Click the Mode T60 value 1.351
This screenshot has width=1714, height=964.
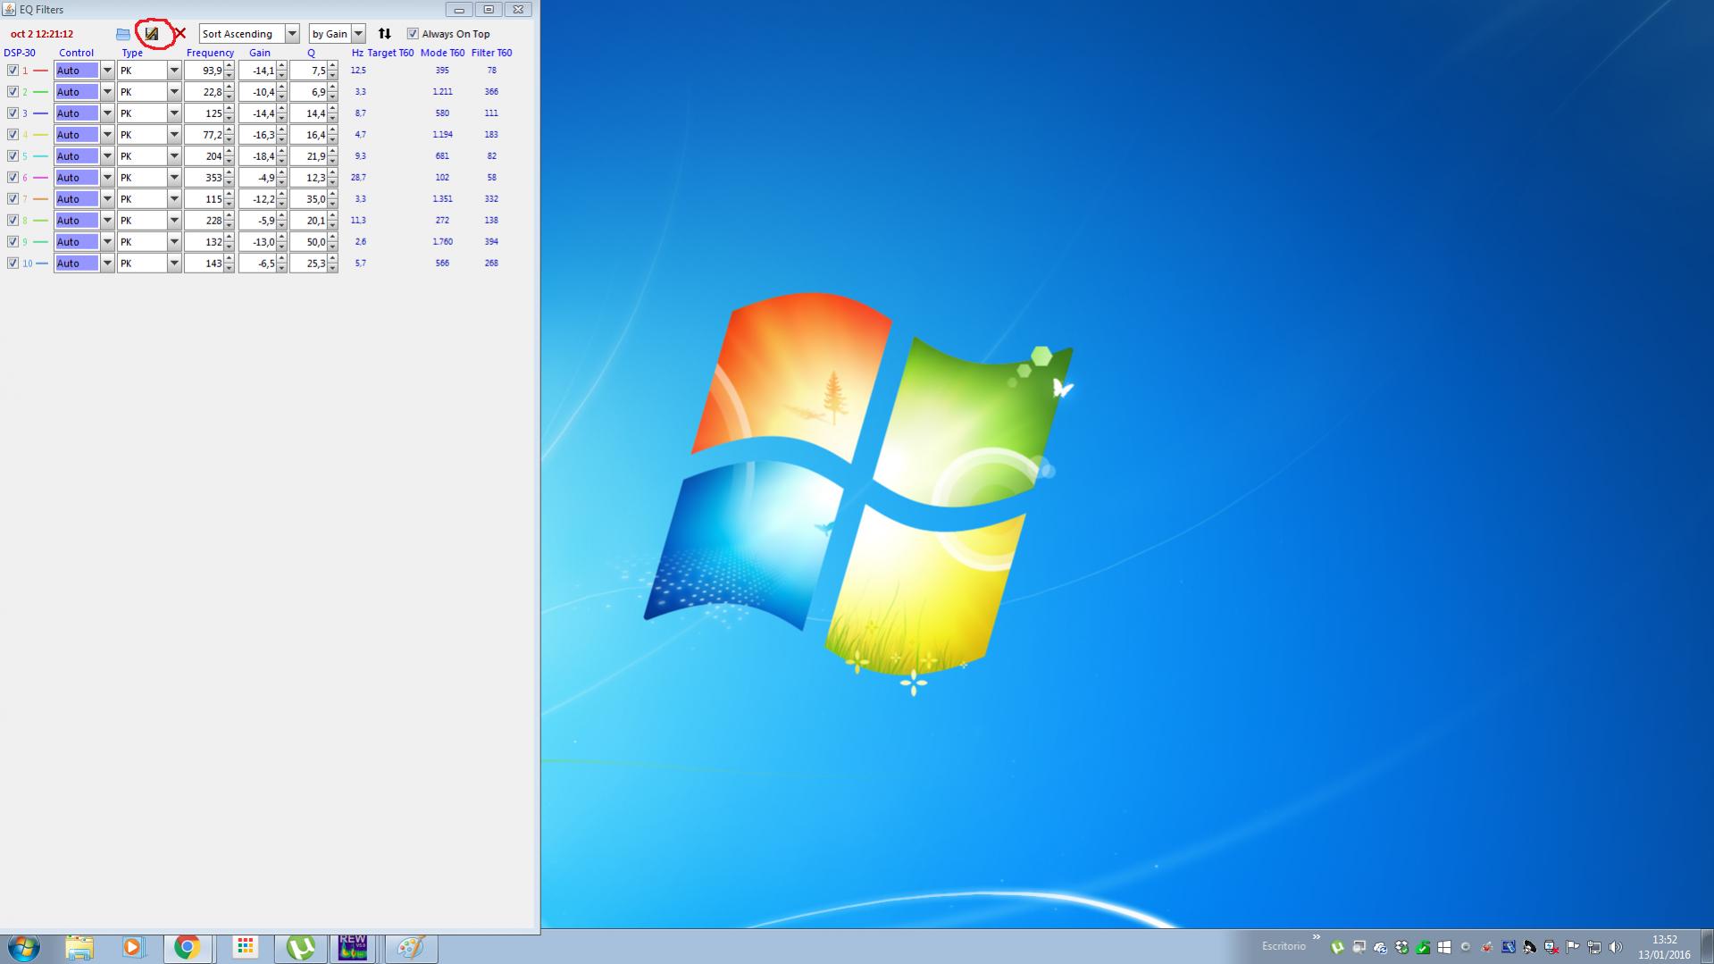click(442, 199)
